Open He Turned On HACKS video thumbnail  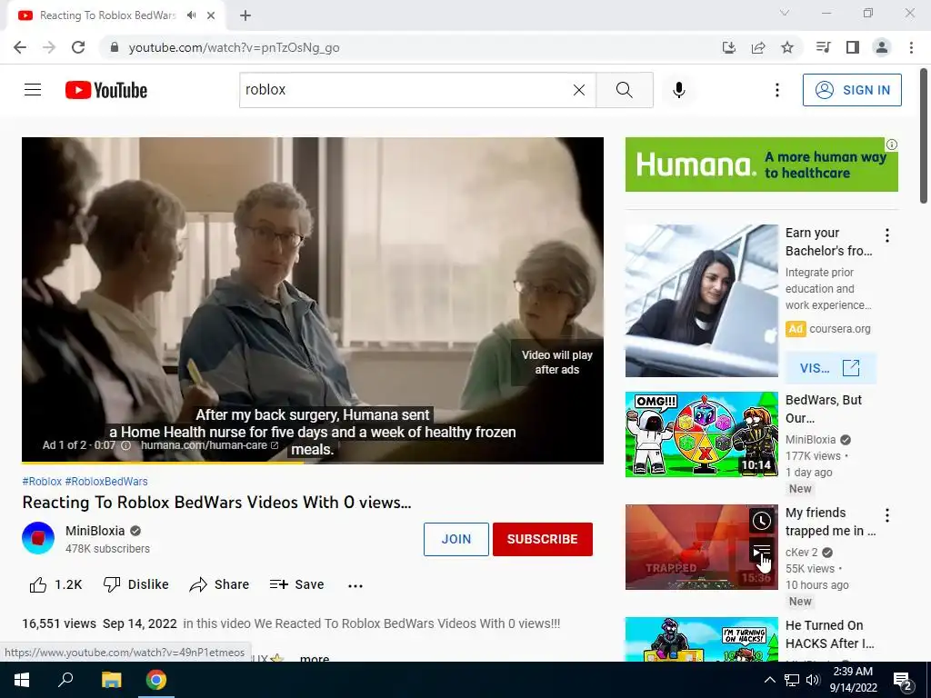(x=701, y=639)
